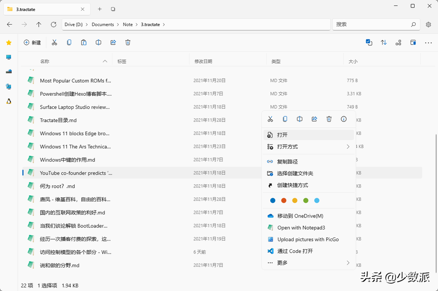
Task: Tag the file with the red color swatch
Action: coord(283,200)
